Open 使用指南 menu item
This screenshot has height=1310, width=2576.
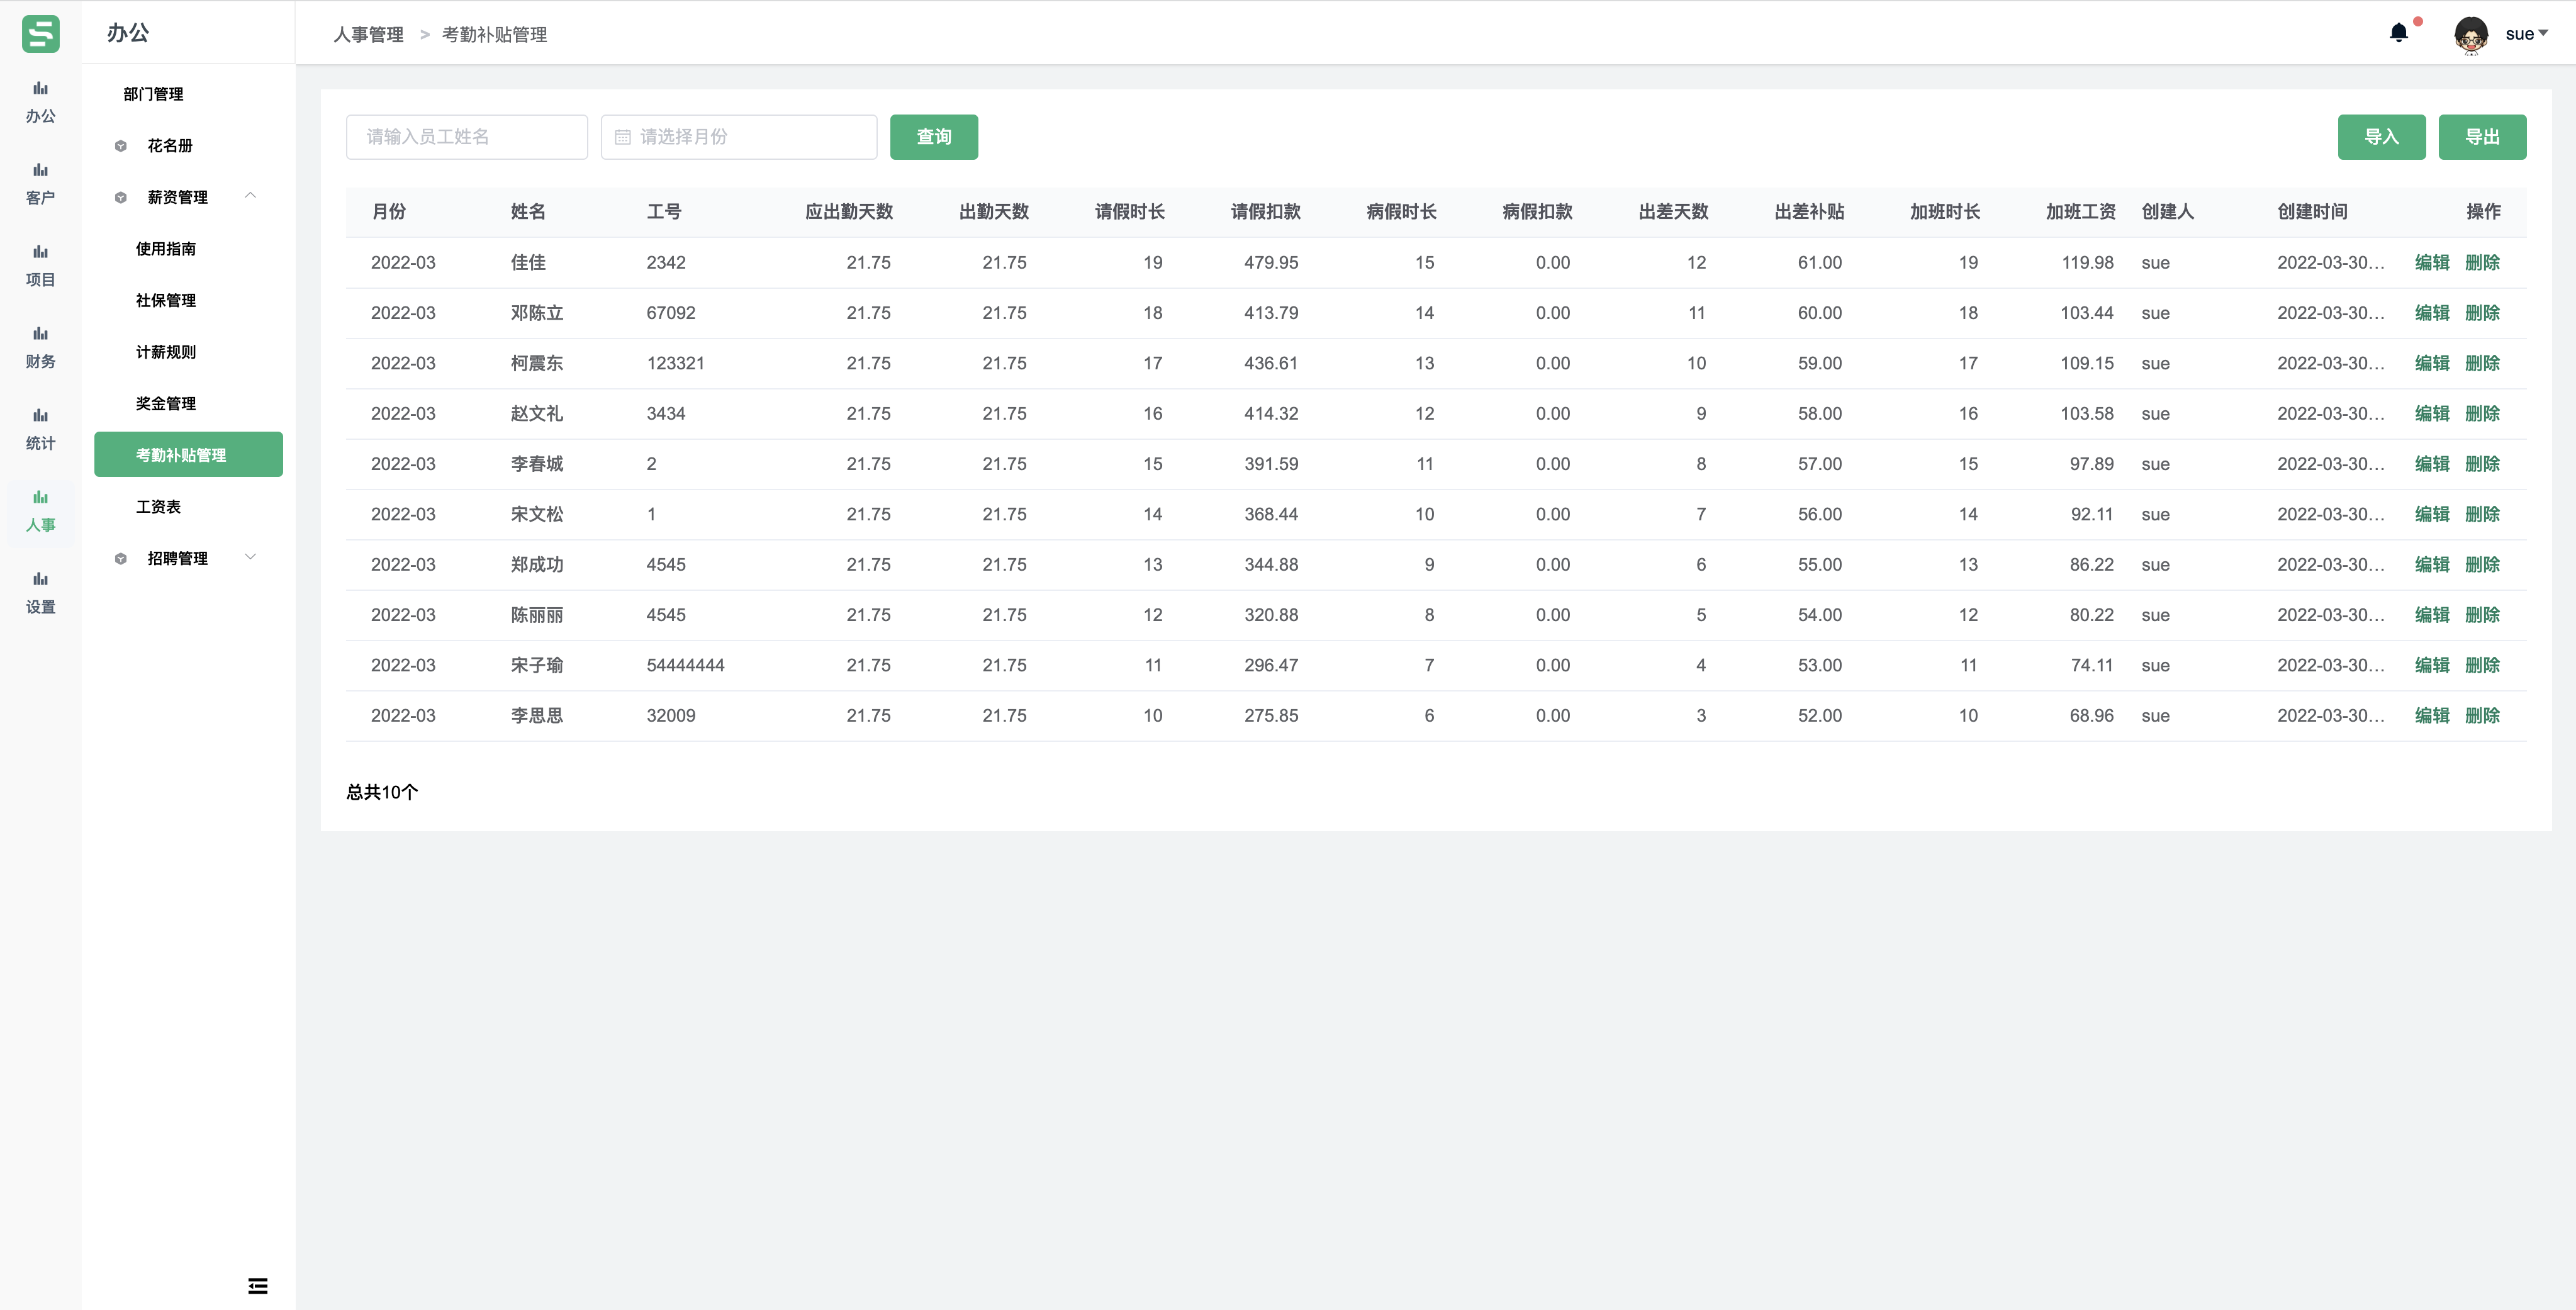(166, 249)
